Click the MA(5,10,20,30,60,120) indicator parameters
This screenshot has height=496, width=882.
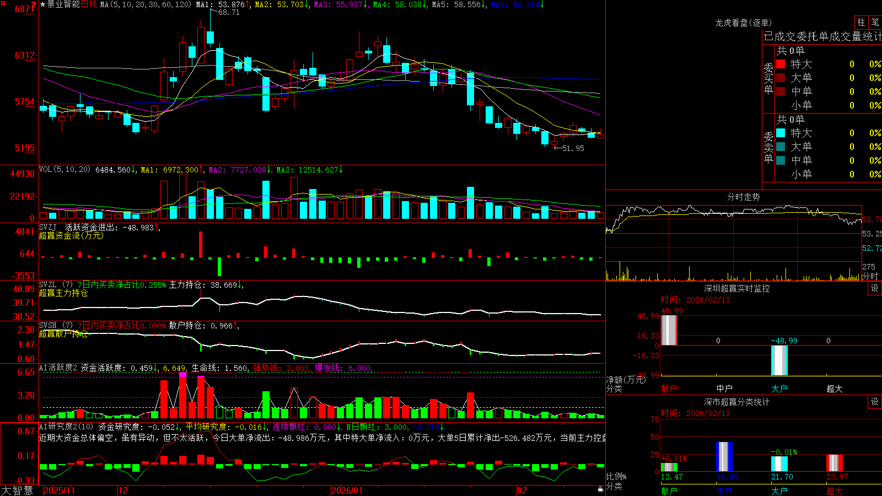point(146,4)
